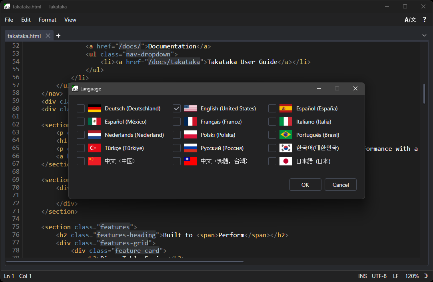Click the horizontal scrollbar at editor bottom
433x282 pixels.
click(x=125, y=262)
